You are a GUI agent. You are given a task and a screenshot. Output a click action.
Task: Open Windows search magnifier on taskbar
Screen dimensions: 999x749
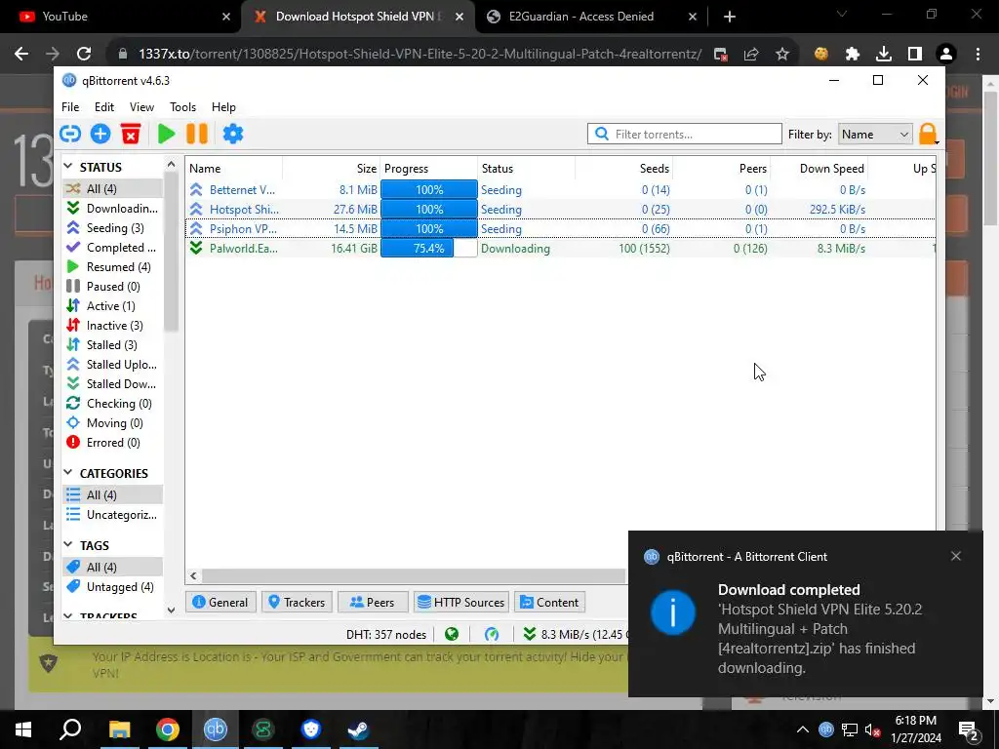pos(70,729)
